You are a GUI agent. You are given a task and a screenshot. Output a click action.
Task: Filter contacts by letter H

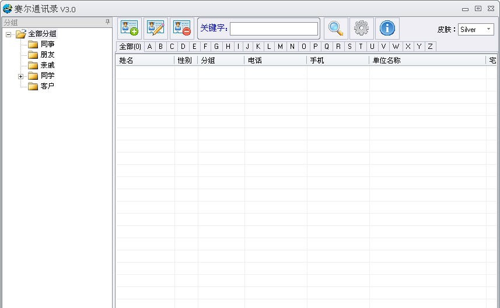228,47
